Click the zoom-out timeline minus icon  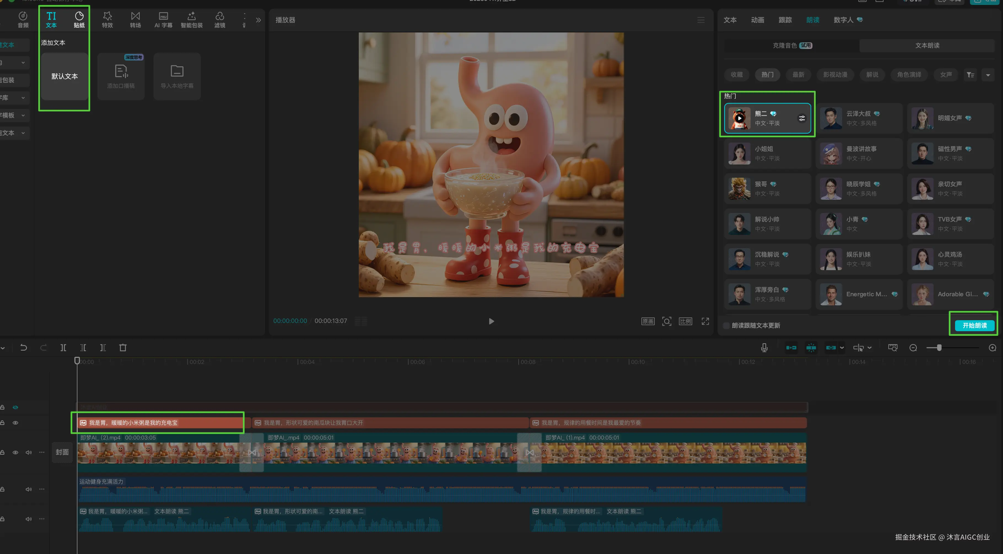coord(913,348)
